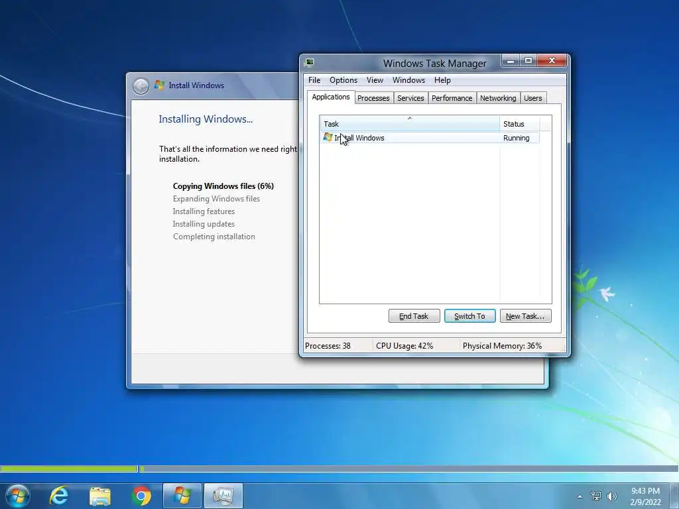Sort by the Task column header
Screen dimensions: 679x509
pos(410,124)
